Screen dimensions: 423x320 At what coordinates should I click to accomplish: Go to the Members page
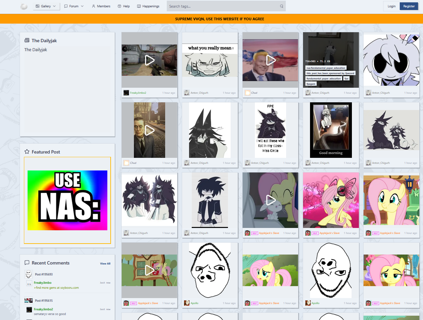click(101, 6)
